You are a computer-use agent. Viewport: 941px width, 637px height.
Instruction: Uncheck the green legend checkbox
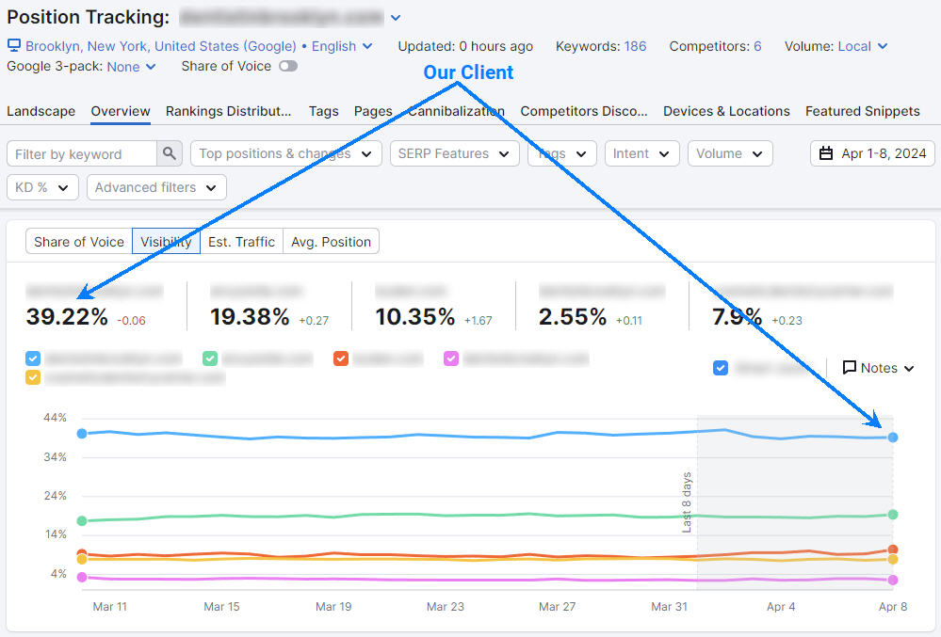coord(210,358)
